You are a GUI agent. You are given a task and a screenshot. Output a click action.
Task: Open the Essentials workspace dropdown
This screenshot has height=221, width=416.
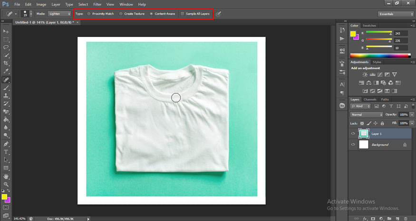coord(396,14)
